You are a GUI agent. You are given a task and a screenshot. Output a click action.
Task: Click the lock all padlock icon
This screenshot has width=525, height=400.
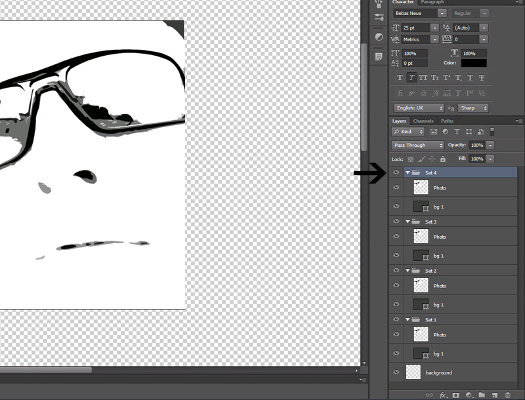point(443,159)
